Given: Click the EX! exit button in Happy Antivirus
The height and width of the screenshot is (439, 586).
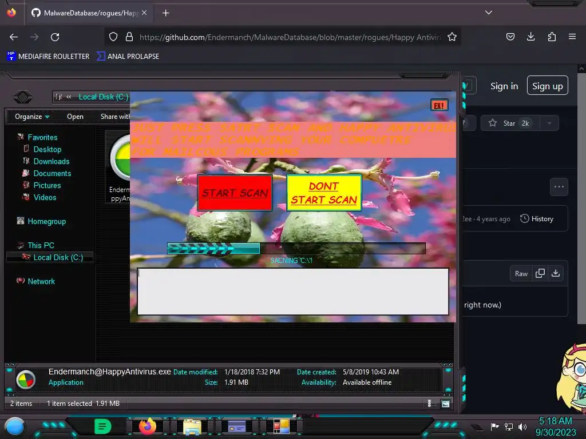Looking at the screenshot, I should pos(439,105).
